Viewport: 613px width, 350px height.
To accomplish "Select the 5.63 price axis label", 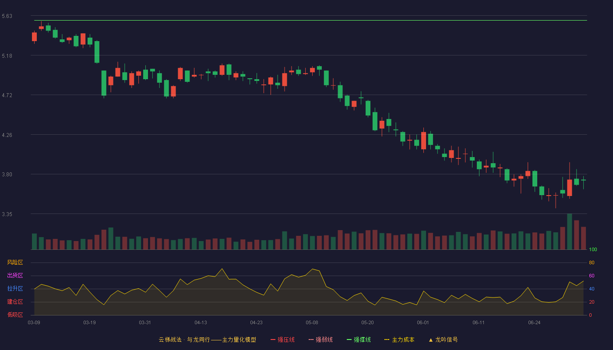I will click(7, 16).
